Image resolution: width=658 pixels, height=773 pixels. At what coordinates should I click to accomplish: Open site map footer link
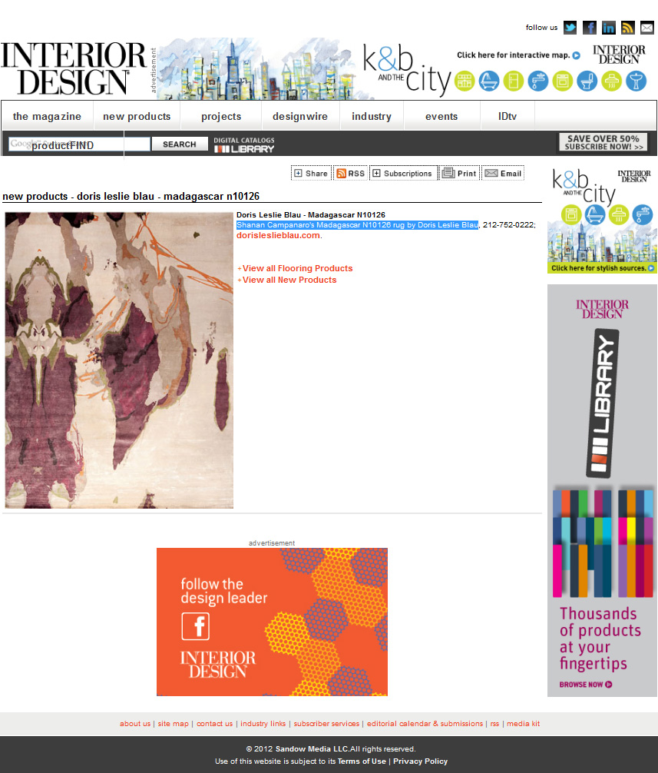[x=174, y=724]
